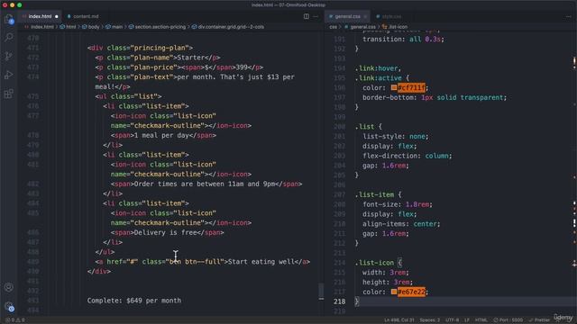Viewport: 577px width, 324px height.
Task: Open right editor group's more actions menu
Action: point(568,16)
